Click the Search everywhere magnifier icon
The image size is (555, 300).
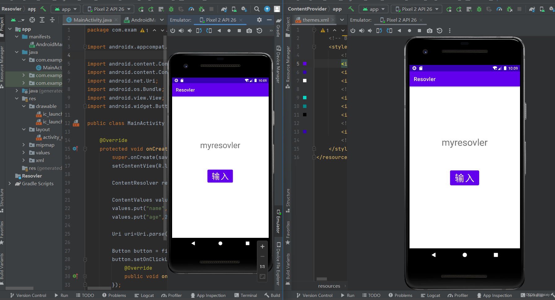point(257,9)
